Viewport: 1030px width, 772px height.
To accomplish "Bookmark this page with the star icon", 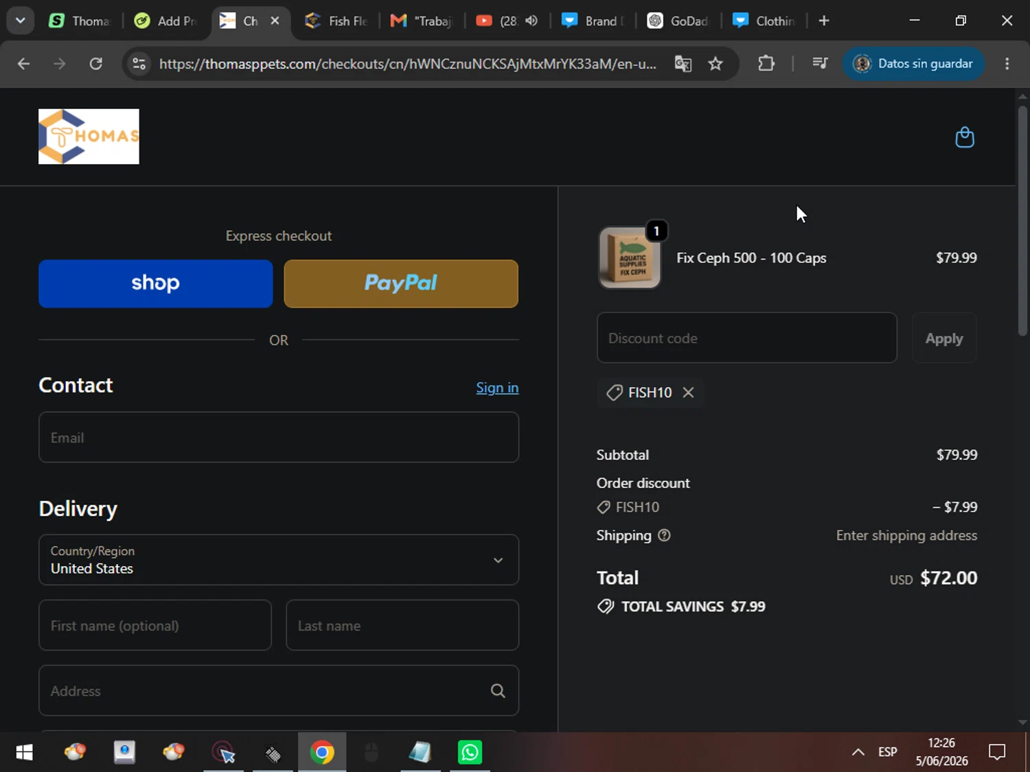I will coord(716,64).
